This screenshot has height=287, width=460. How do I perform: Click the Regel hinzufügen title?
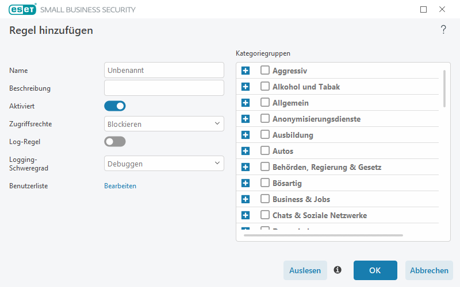click(x=51, y=30)
